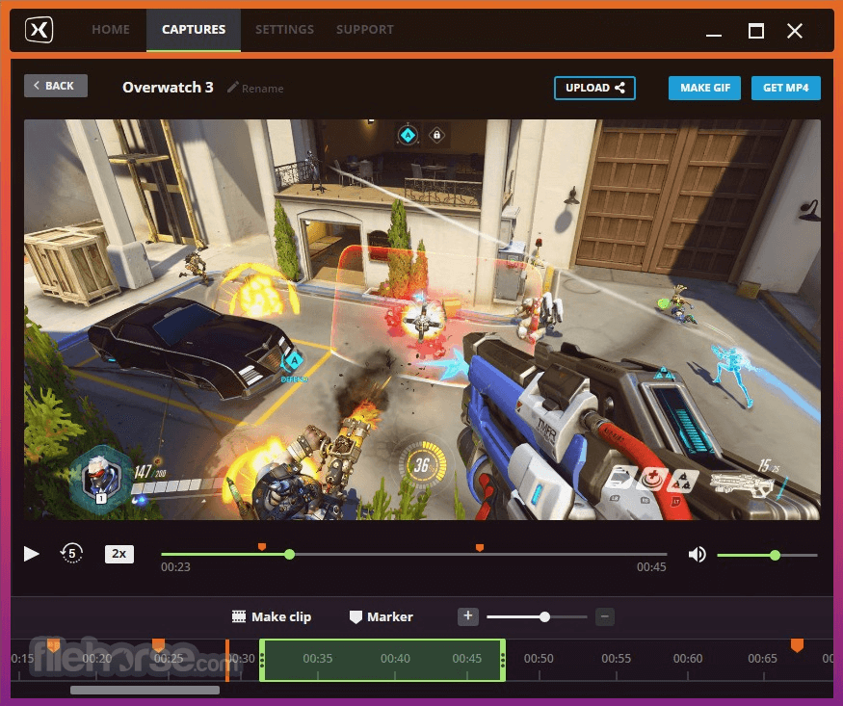843x706 pixels.
Task: Maximize the application window
Action: point(756,31)
